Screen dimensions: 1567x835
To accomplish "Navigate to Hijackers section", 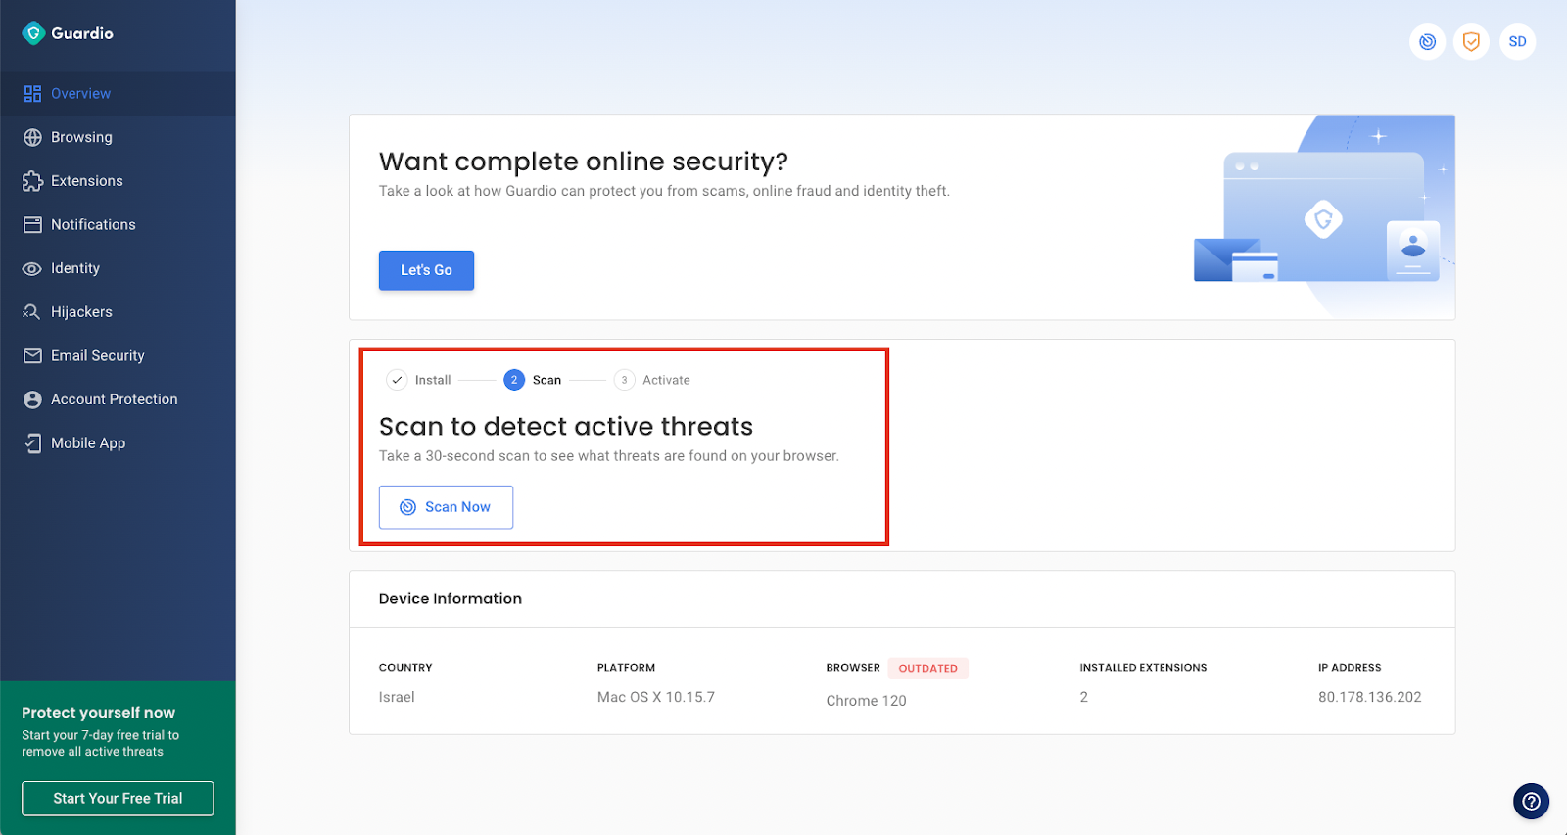I will point(81,312).
